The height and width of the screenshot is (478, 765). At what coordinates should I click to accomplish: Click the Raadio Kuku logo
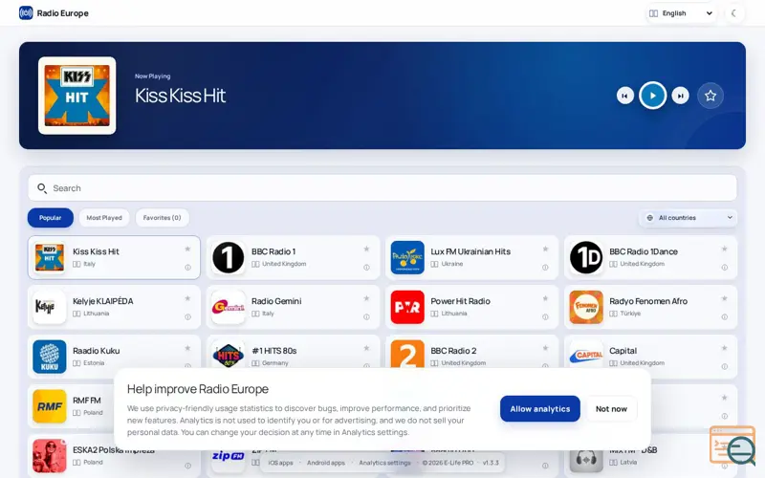click(x=50, y=357)
